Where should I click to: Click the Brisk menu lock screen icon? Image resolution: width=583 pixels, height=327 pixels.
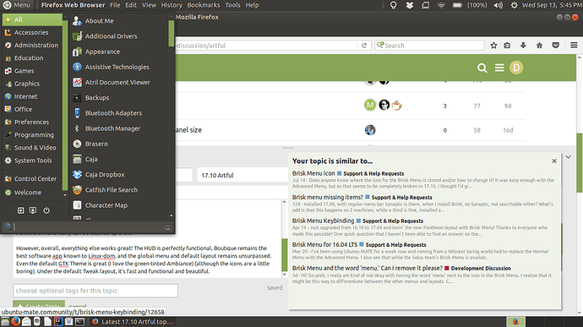33,210
